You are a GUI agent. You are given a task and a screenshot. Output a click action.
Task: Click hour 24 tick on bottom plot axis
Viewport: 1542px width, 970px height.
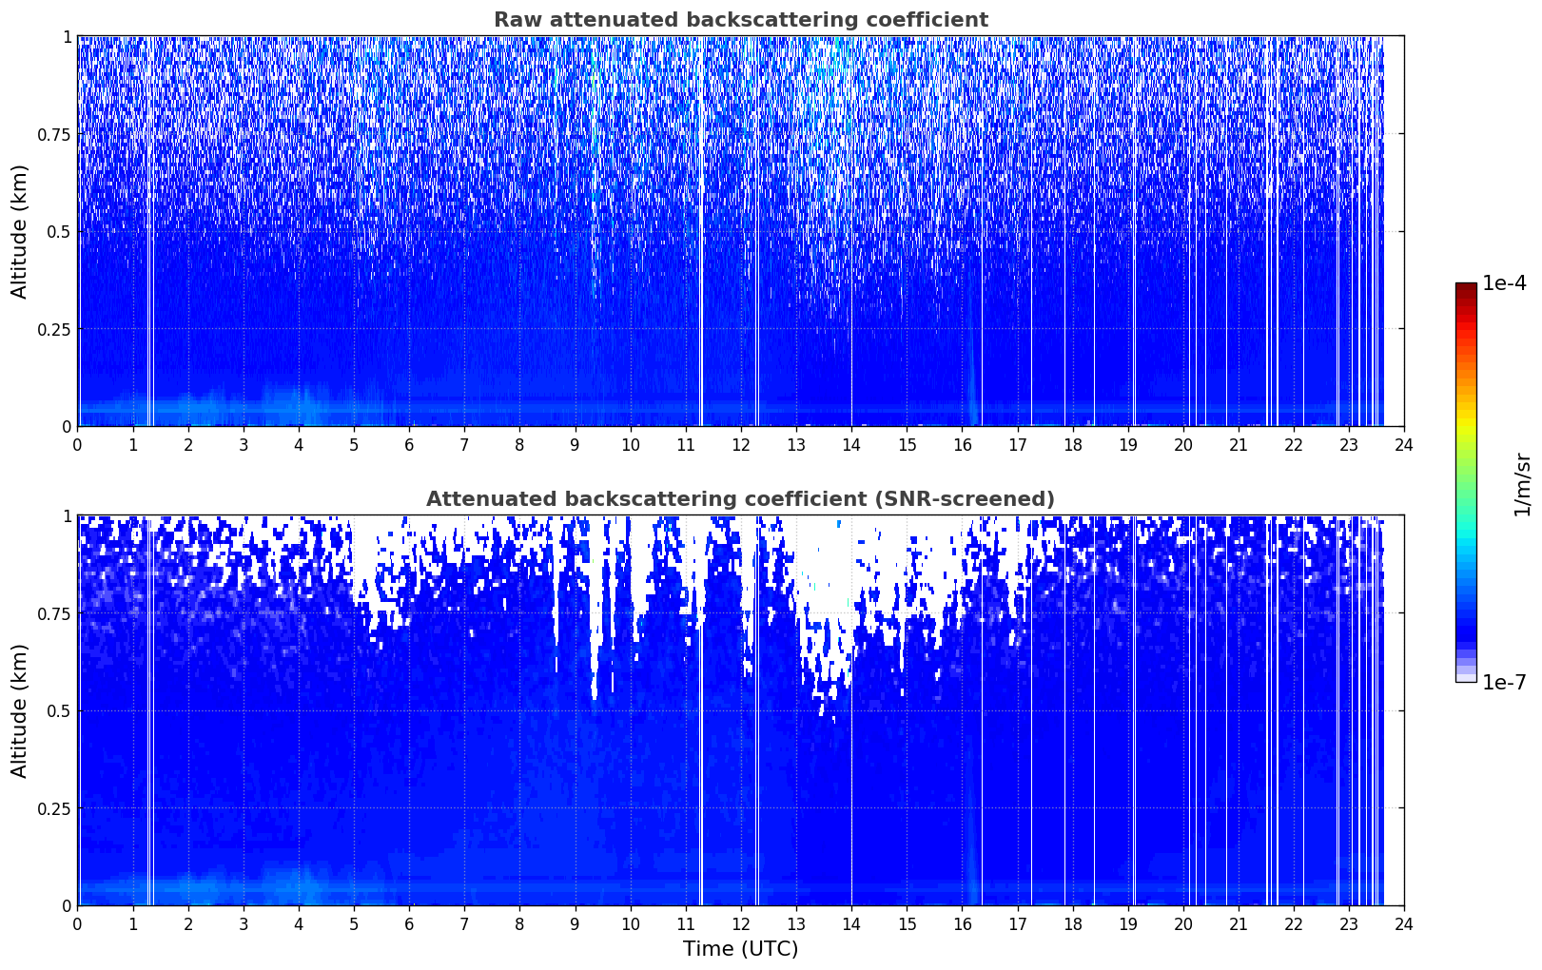point(1404,923)
